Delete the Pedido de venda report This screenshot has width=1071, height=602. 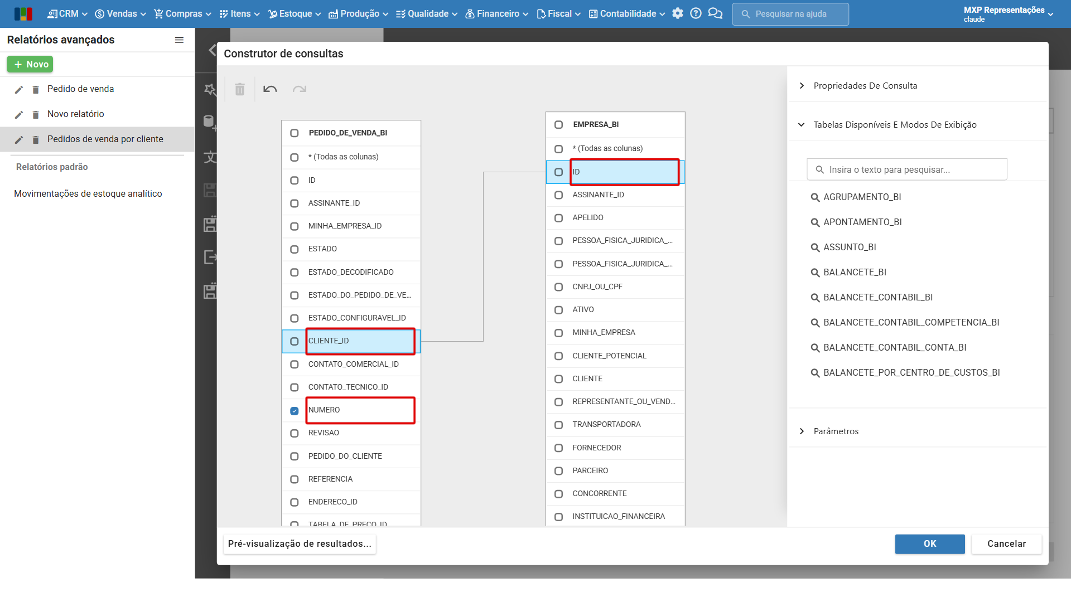pos(36,90)
